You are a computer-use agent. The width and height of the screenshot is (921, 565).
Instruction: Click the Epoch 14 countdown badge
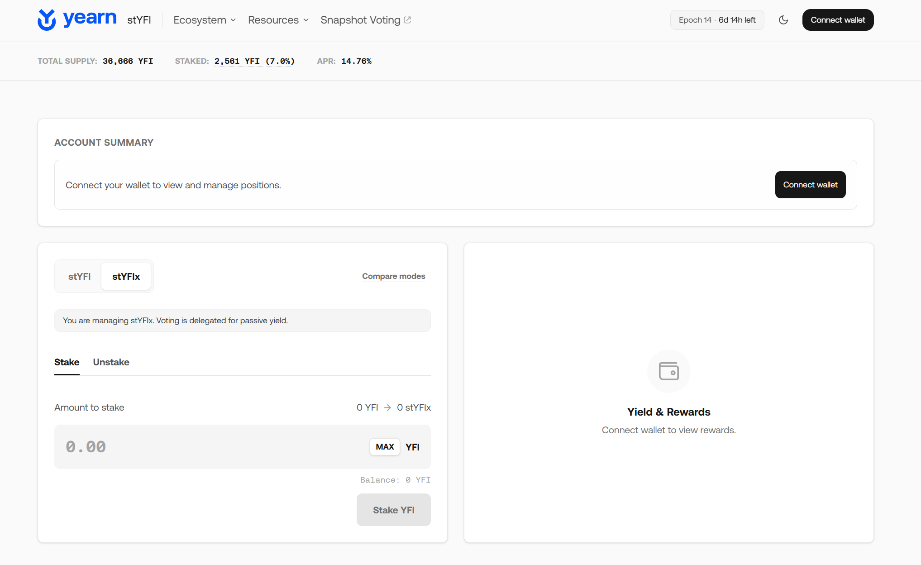(717, 20)
